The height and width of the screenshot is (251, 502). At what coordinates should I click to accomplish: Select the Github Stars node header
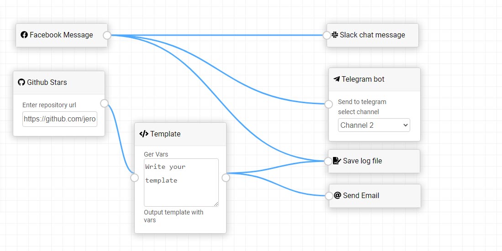click(59, 83)
